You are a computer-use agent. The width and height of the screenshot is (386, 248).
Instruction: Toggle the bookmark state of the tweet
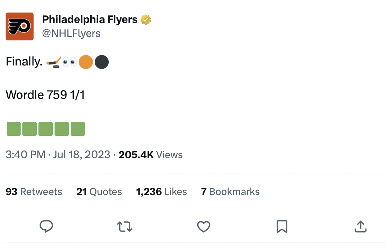(x=282, y=226)
